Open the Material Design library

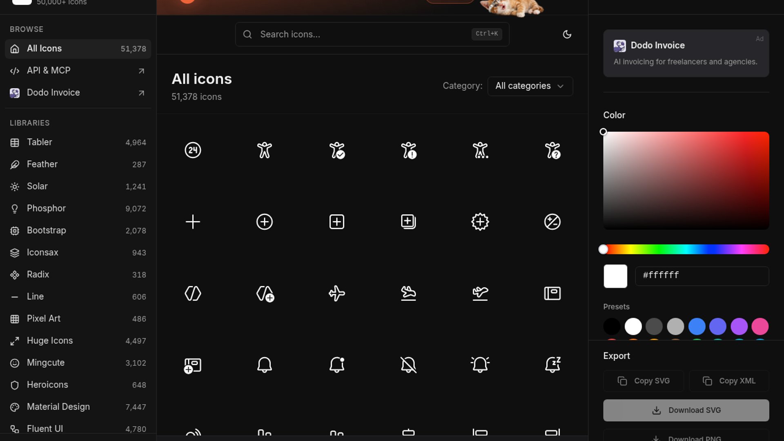pyautogui.click(x=78, y=407)
